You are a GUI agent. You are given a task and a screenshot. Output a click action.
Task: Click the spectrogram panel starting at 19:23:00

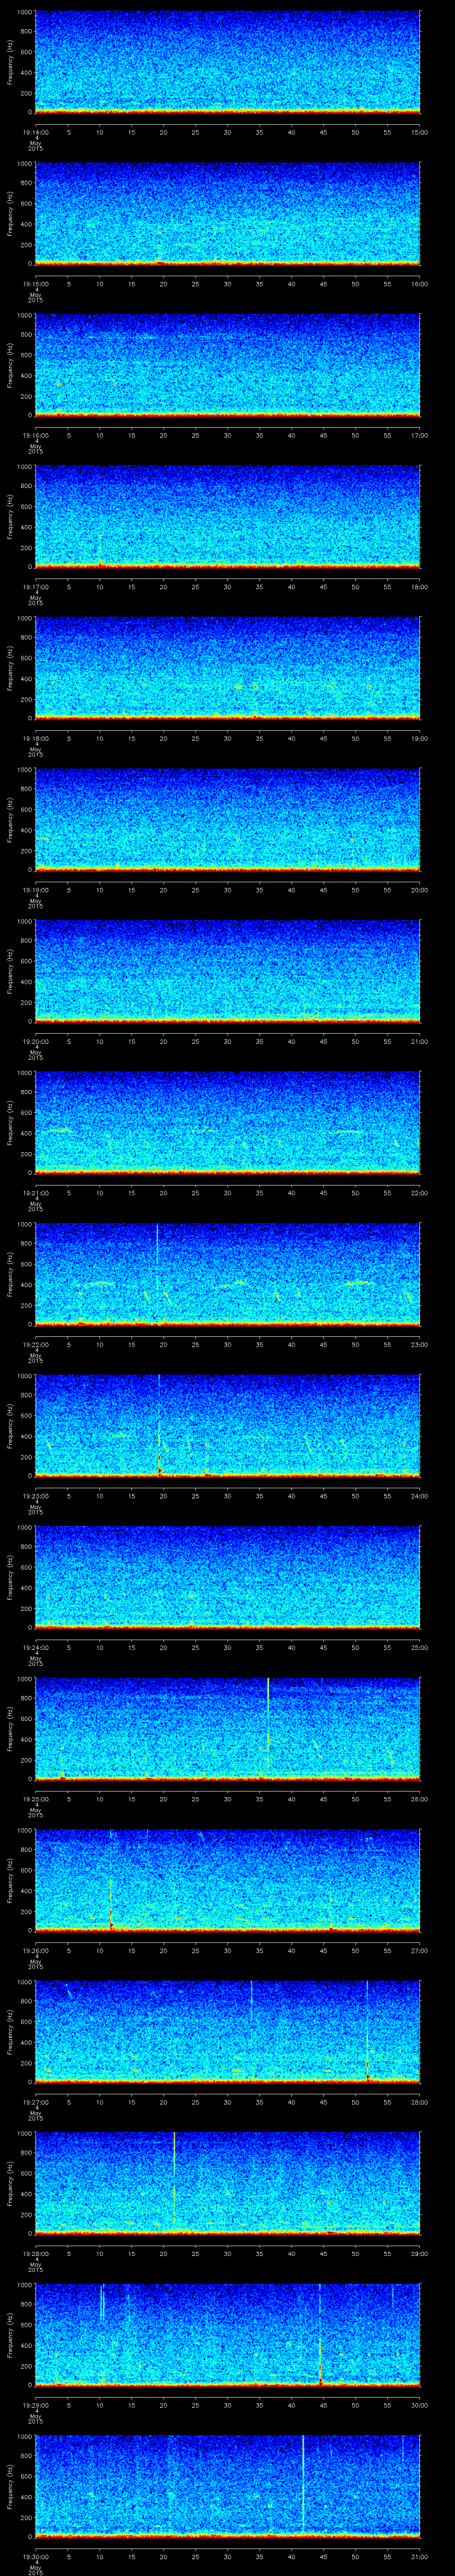[x=227, y=1426]
